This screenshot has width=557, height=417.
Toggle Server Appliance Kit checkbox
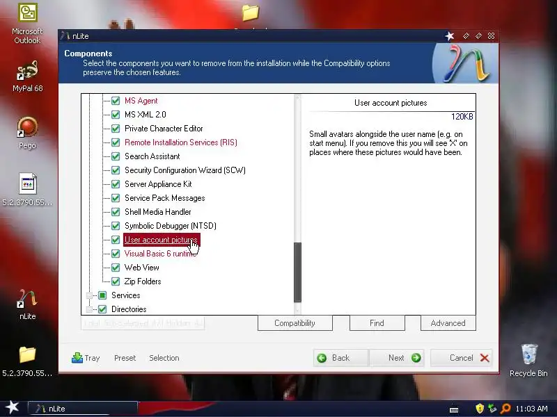[x=116, y=184]
